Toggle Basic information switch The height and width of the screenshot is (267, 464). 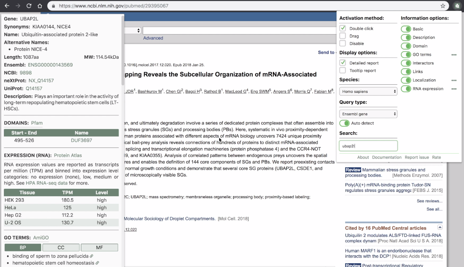pos(406,29)
